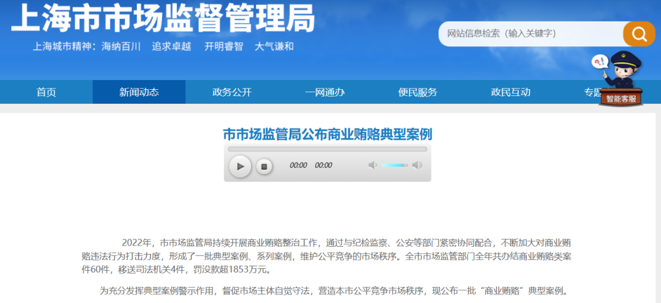This screenshot has height=303, width=661.
Task: Click the orange search magnifier button
Action: 639,34
